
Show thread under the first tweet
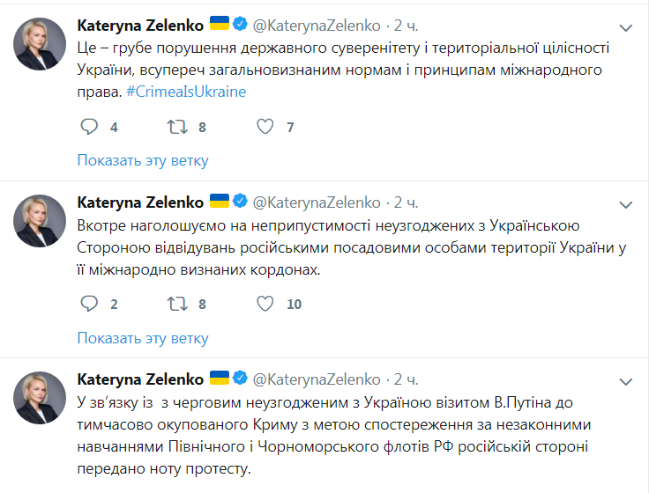click(143, 160)
